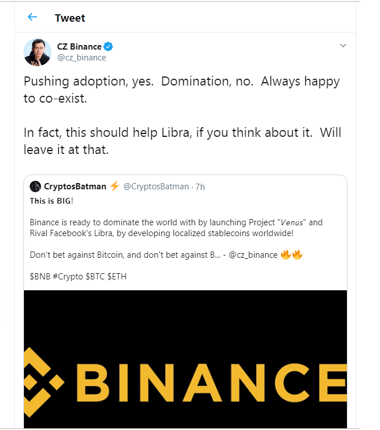380x430 pixels.
Task: Open @CryptosBatman handle in quoted tweet
Action: 156,186
